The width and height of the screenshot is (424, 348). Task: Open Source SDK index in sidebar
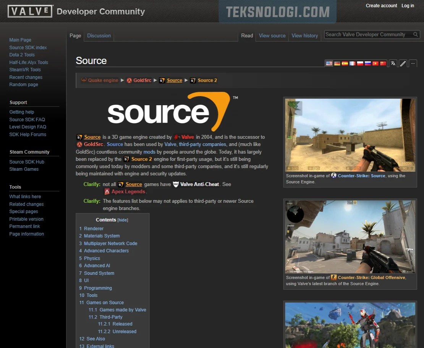coord(28,48)
